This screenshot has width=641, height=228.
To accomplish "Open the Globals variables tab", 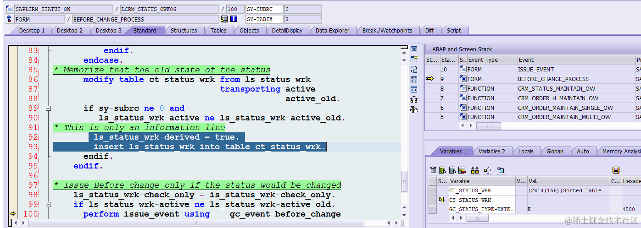I will coord(555,151).
